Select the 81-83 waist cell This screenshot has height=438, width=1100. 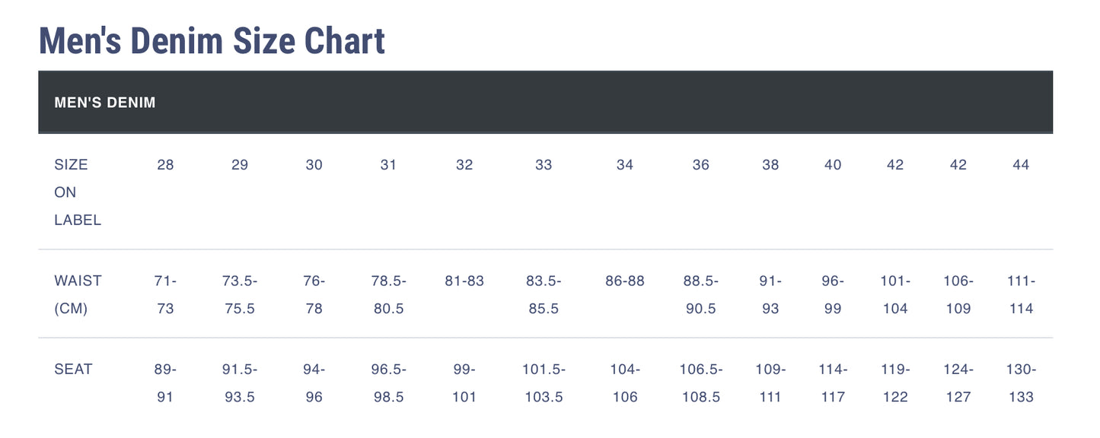(x=464, y=281)
